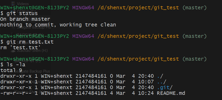Click the 10:07 timestamp in the listing

(x=146, y=82)
